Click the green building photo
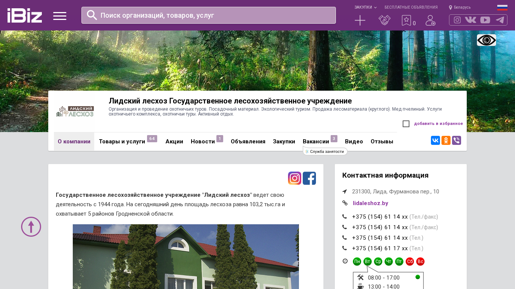The width and height of the screenshot is (515, 289). [x=186, y=257]
